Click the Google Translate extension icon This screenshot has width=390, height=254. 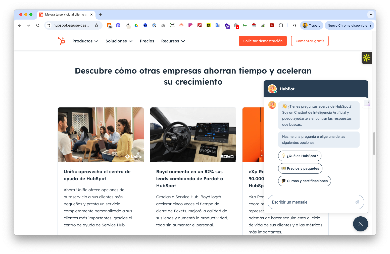tap(218, 25)
